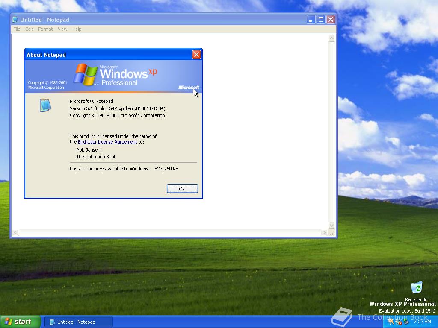
Task: Click the resize grip in Notepad's bottom corner
Action: click(332, 233)
